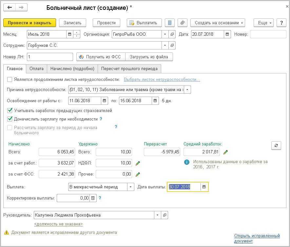The width and height of the screenshot is (290, 247).
Task: Uncheck 'Учитывать заработок предыдущих страхователей'
Action: 10,110
